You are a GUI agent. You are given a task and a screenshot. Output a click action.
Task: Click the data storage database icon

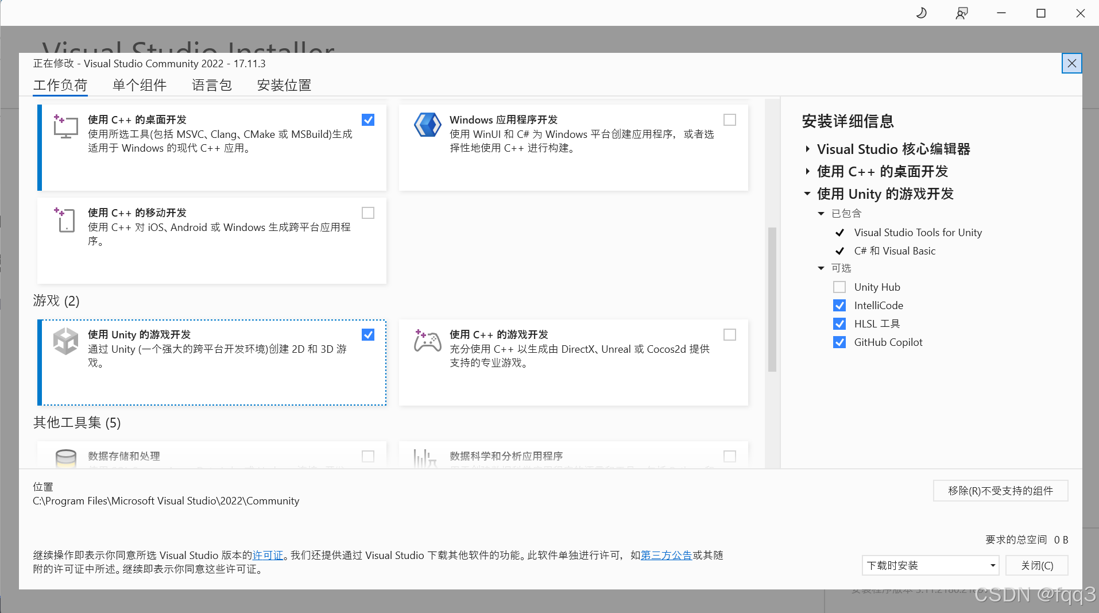pos(65,458)
